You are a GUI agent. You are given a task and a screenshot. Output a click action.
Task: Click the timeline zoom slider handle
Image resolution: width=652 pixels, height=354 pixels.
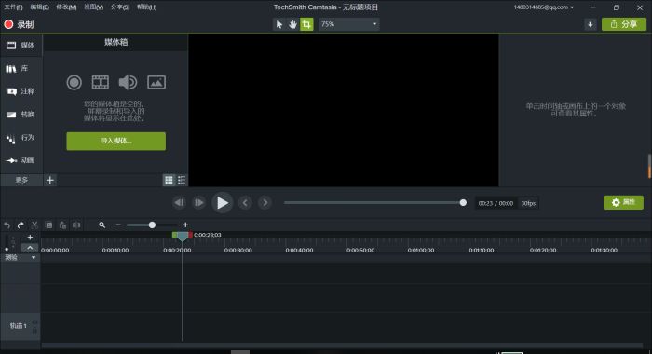point(152,225)
